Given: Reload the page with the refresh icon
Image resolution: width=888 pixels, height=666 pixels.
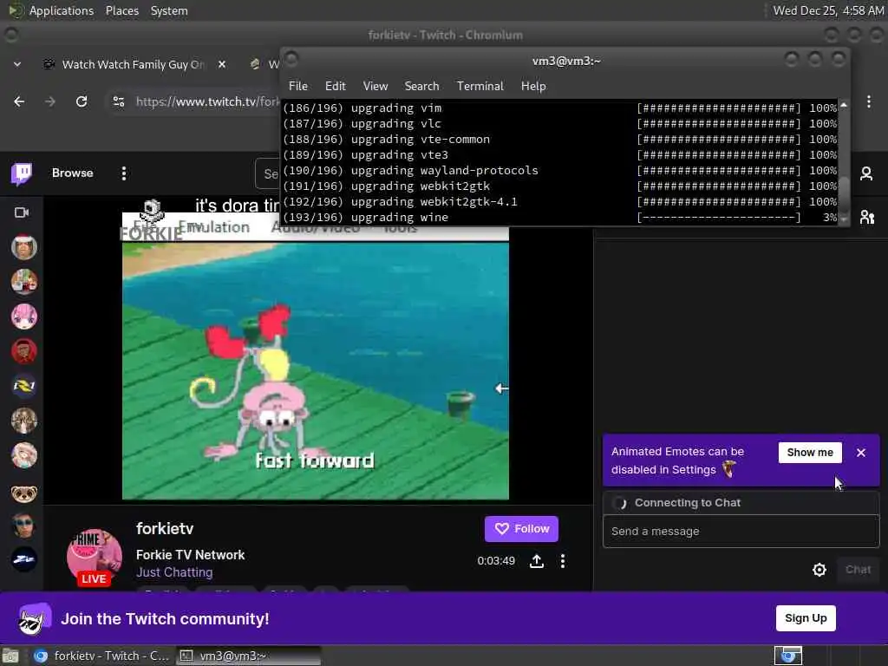Looking at the screenshot, I should point(82,101).
